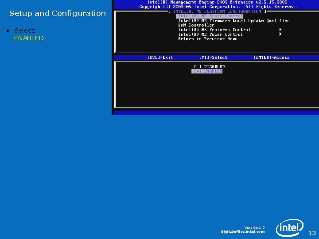Click the [ENTER]=Access hint
Screen dimensions: 319x239
(x=272, y=58)
